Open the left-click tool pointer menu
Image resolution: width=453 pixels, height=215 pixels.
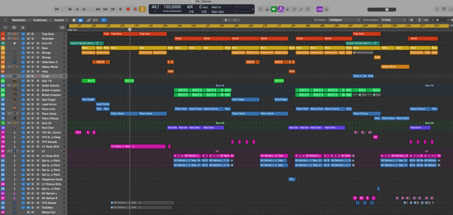coord(228,20)
